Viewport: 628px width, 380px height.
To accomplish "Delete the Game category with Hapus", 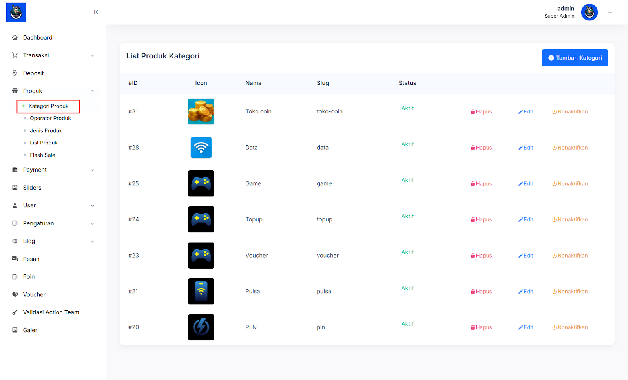I will (481, 184).
